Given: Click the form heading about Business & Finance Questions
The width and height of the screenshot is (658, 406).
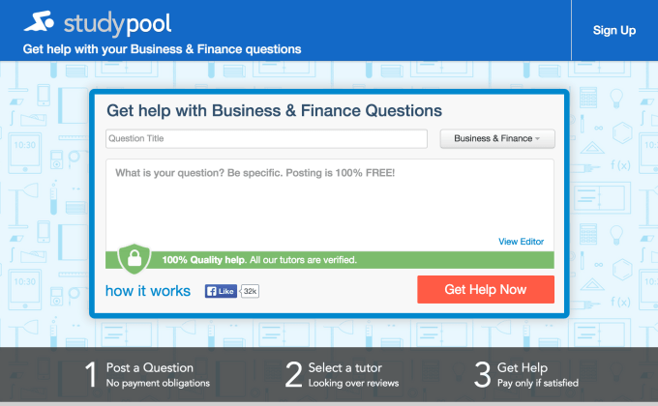Looking at the screenshot, I should pos(274,111).
